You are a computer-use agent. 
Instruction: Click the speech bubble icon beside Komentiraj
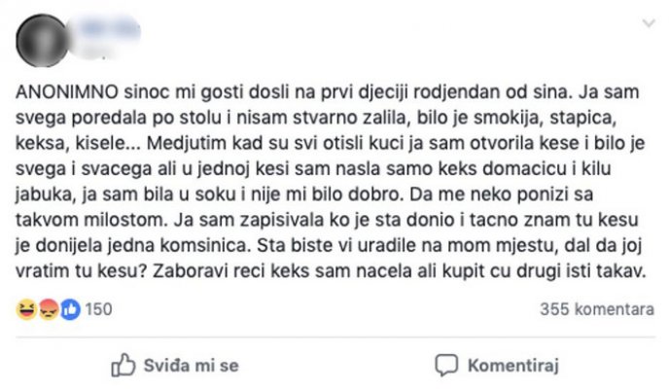pyautogui.click(x=446, y=365)
